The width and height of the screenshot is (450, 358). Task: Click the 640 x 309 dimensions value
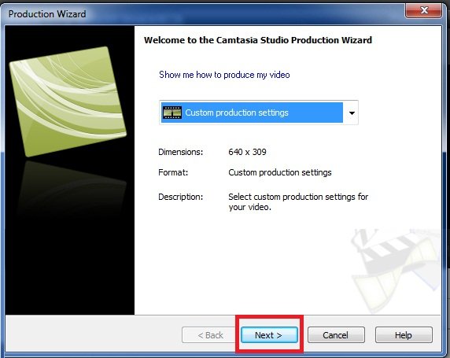tap(247, 152)
